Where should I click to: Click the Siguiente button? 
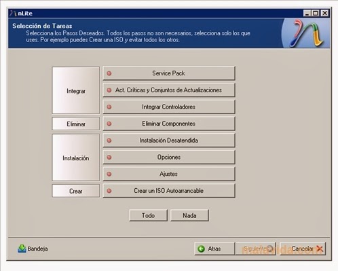click(x=256, y=249)
